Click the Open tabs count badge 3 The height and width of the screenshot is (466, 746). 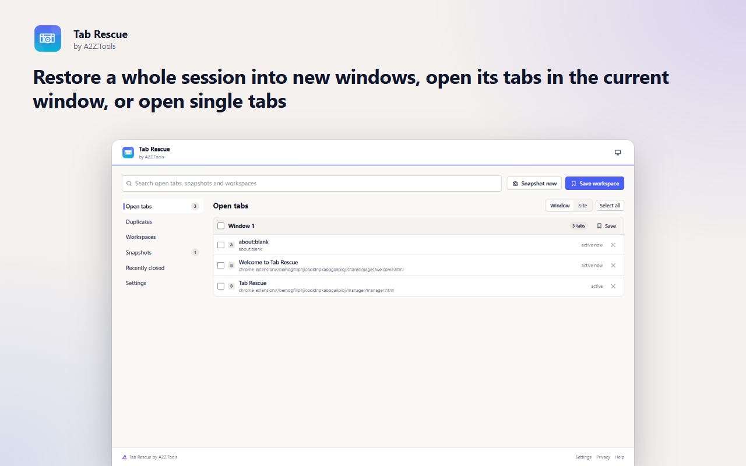(195, 206)
